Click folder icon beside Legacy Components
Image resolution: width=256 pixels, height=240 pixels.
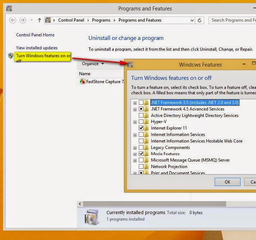point(146,148)
